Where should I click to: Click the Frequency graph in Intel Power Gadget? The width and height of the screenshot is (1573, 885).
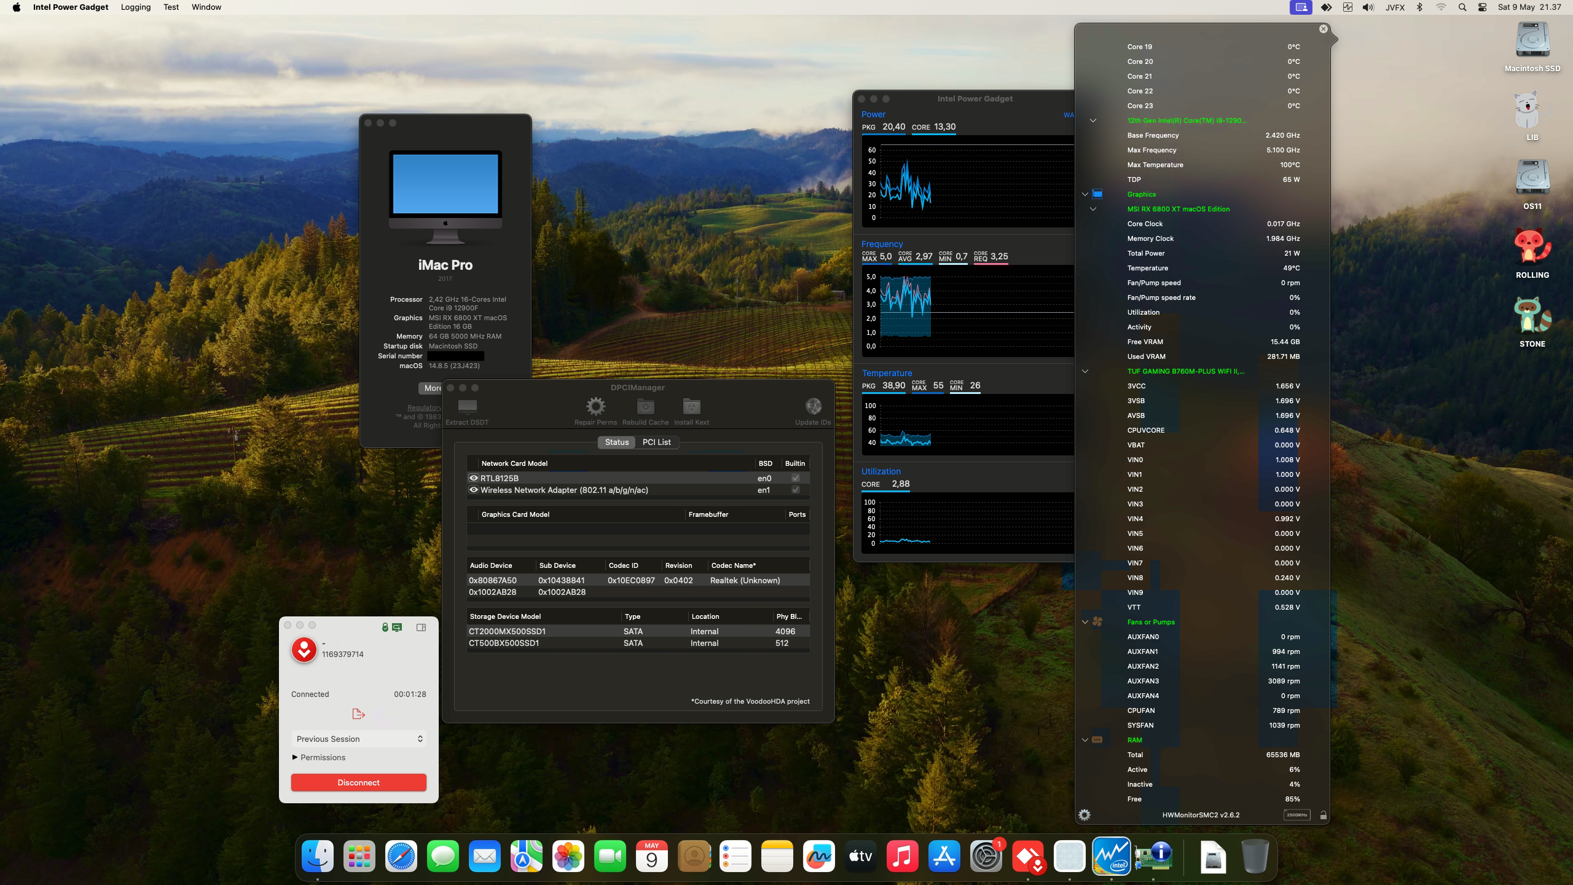[968, 311]
